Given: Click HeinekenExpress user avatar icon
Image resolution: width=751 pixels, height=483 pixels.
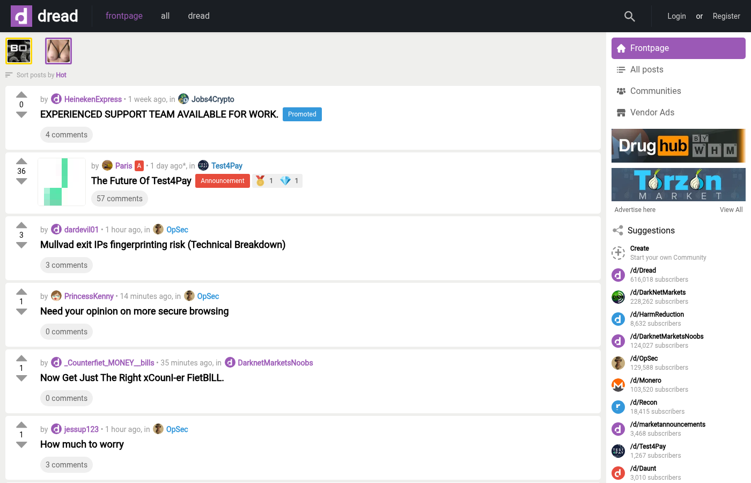Looking at the screenshot, I should [x=56, y=99].
